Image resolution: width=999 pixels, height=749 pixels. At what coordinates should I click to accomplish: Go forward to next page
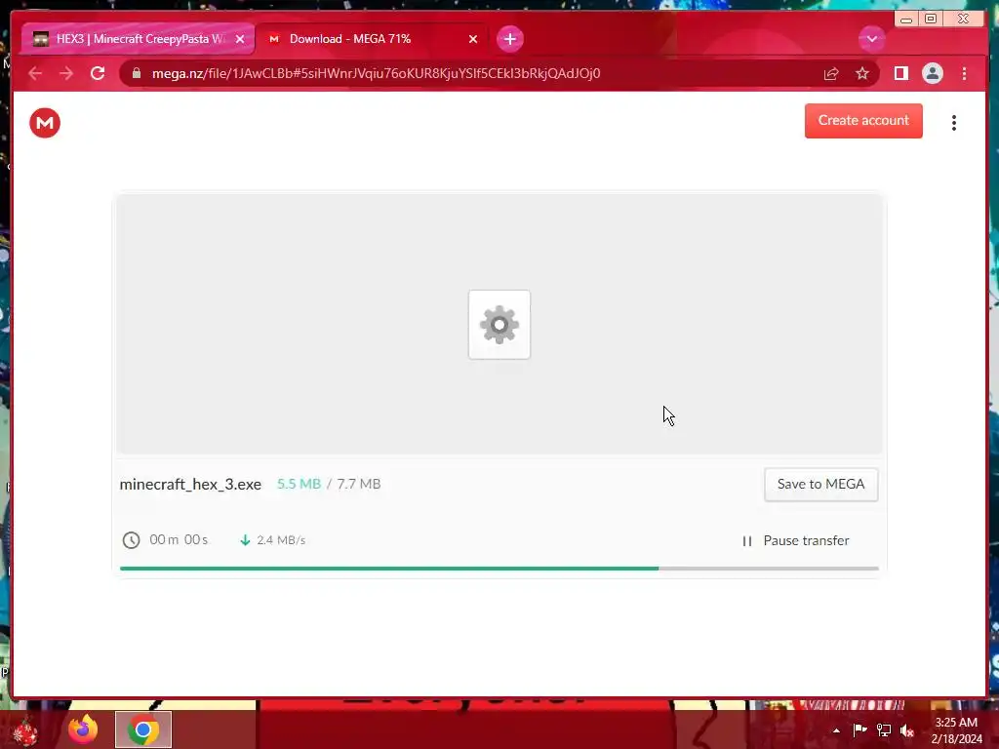pos(66,73)
